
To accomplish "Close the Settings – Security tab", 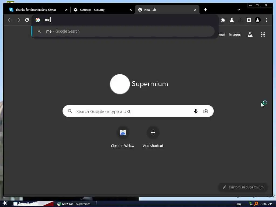I will pos(131,10).
